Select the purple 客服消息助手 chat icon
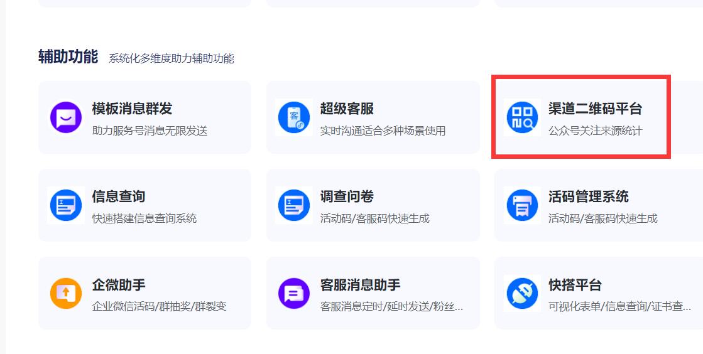Viewport: 703px width, 354px height. (x=294, y=294)
